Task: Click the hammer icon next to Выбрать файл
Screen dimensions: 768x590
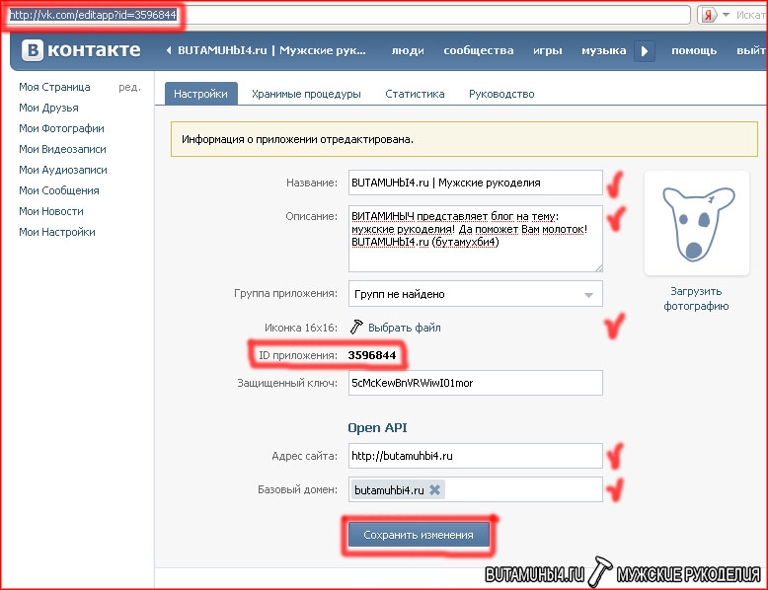Action: click(x=356, y=328)
